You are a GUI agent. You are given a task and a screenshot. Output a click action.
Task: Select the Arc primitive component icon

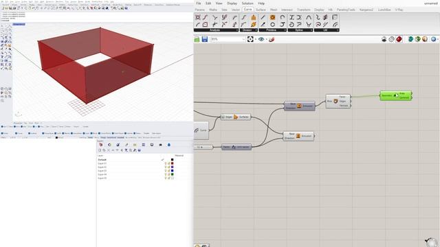[283, 17]
